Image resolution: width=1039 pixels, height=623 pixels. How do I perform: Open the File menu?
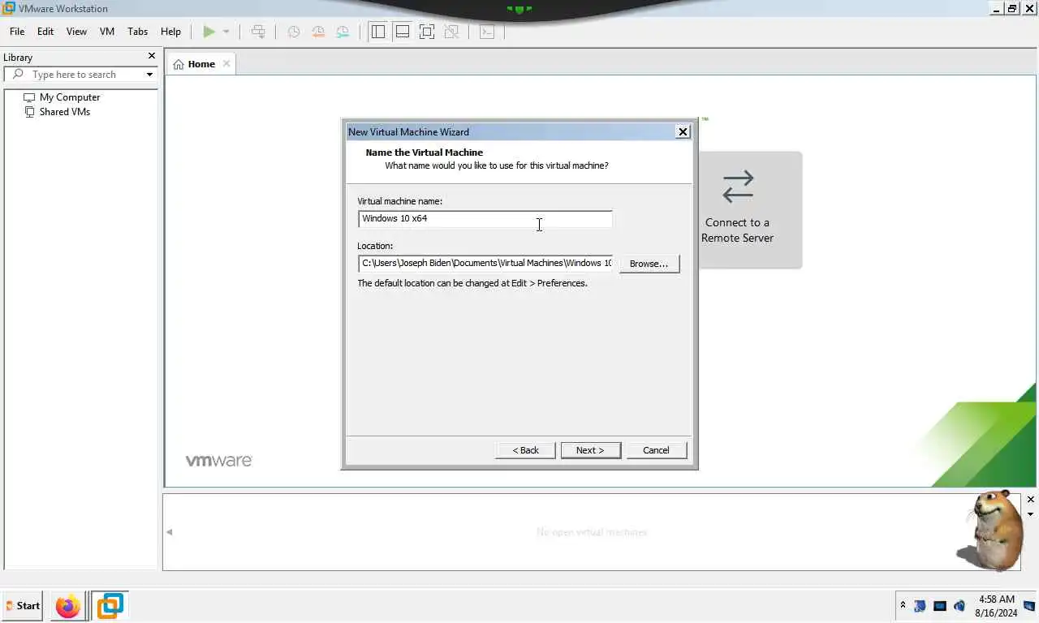point(17,32)
